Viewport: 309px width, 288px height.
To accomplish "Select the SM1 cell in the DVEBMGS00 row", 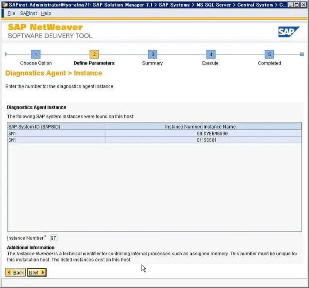I will (56, 134).
